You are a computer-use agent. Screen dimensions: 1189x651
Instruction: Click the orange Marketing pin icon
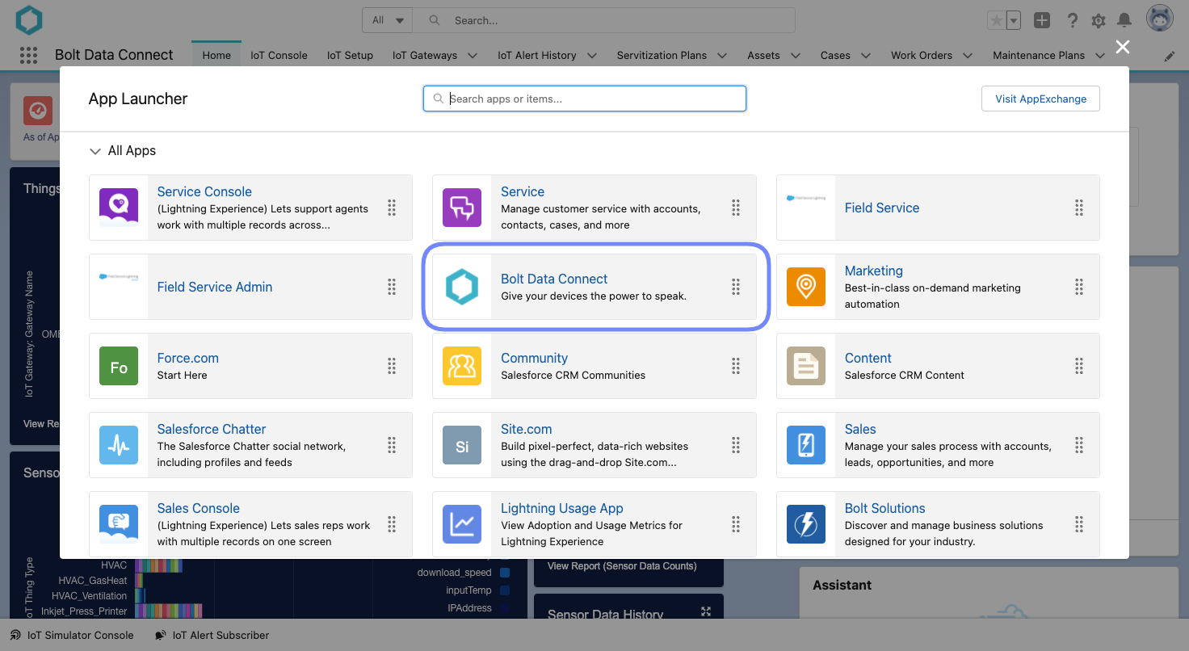[x=806, y=287]
